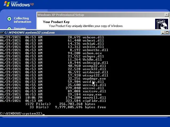Click the wsock32.dll file name
The image size is (170, 127).
coord(94,69)
